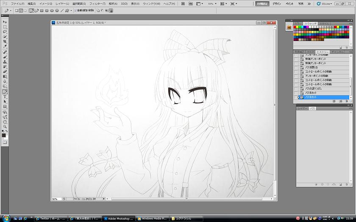Open the arrange documents dropdown
The image size is (356, 222).
point(223,4)
